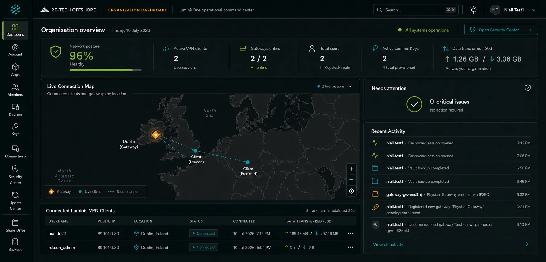Screen dimensions: 546x262
Task: Click the USERNAME column header
Action: point(59,221)
